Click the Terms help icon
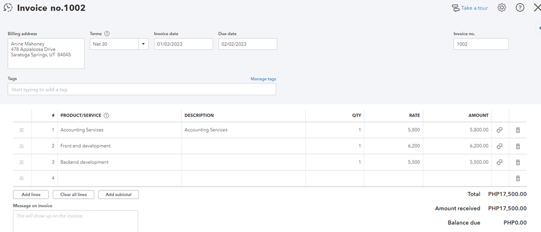Screen dimensions: 541x232 [107, 34]
